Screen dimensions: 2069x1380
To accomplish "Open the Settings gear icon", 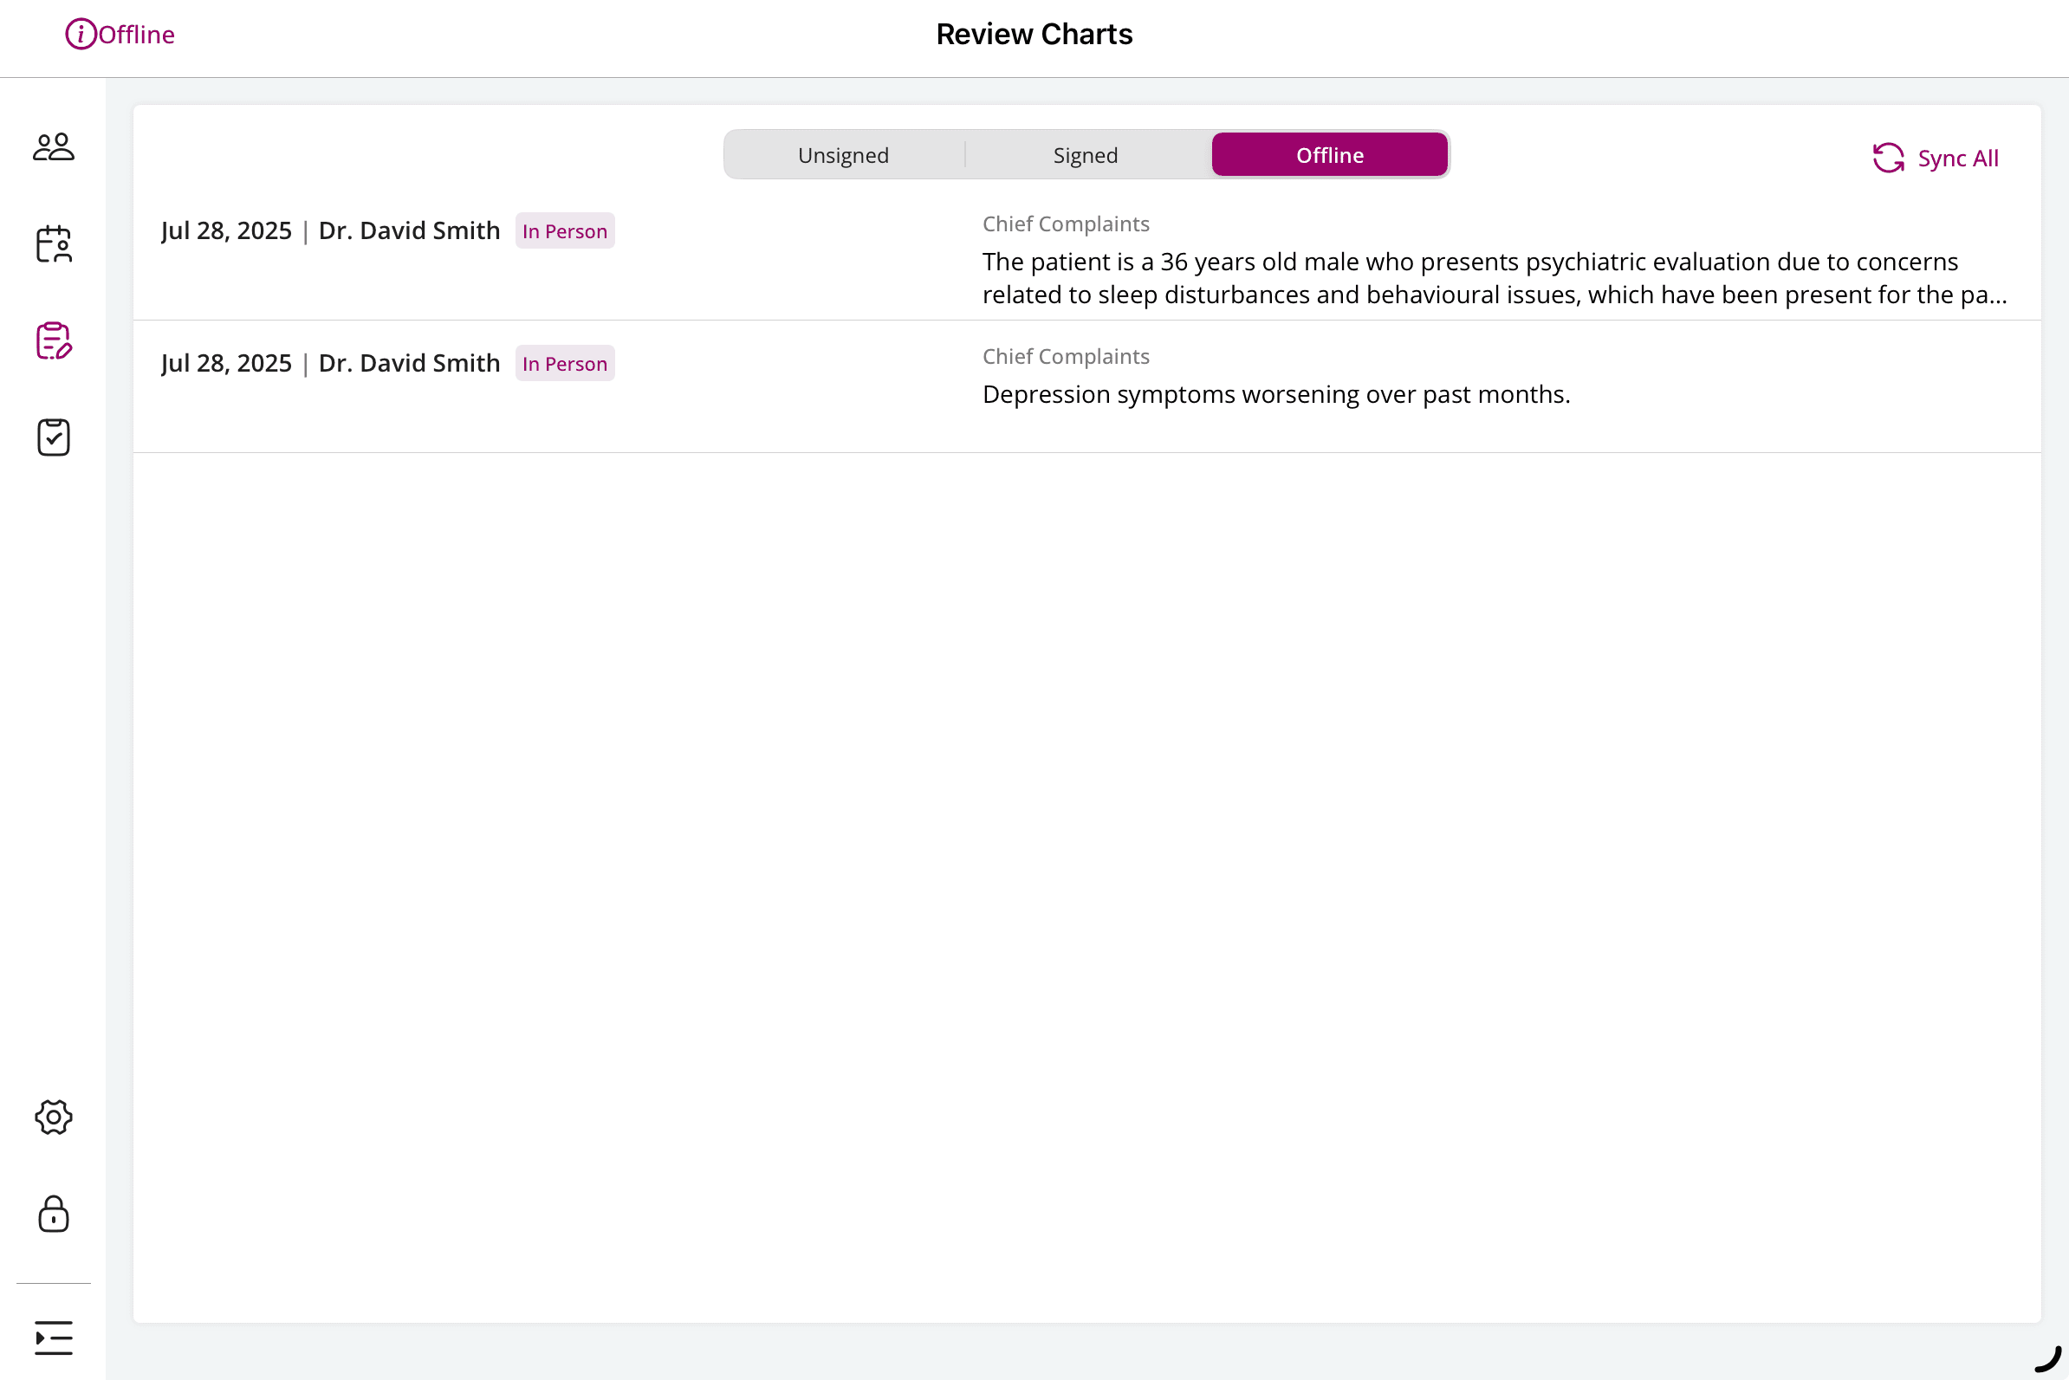I will tap(53, 1118).
